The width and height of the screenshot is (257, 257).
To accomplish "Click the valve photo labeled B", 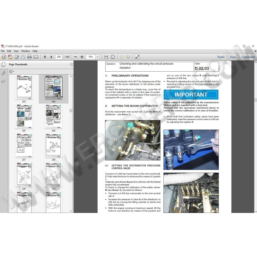I will click(x=191, y=193).
